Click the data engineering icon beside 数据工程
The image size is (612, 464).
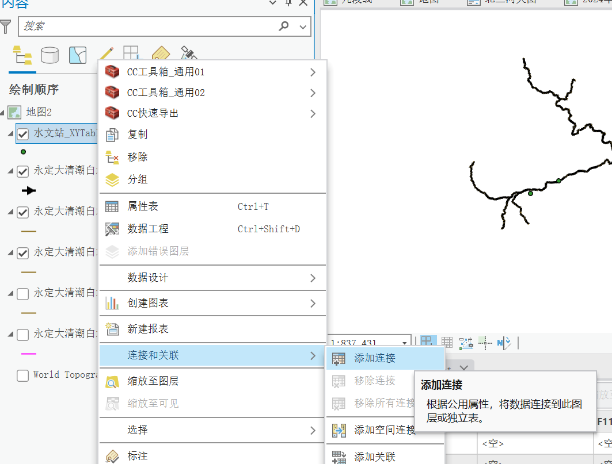112,229
